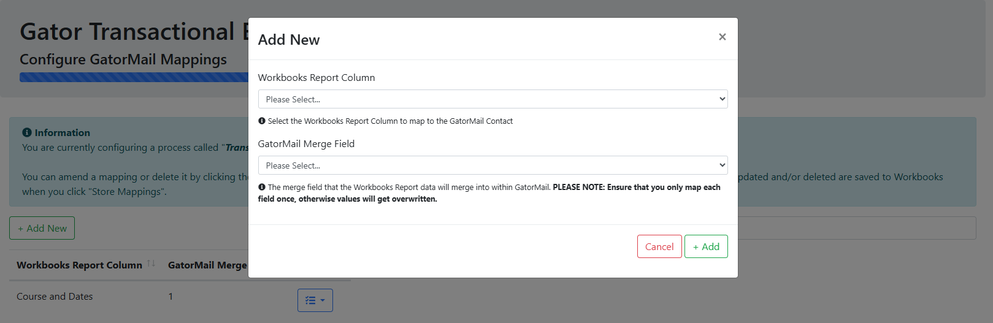Open the GatorMail Merge Field dropdown

(493, 165)
